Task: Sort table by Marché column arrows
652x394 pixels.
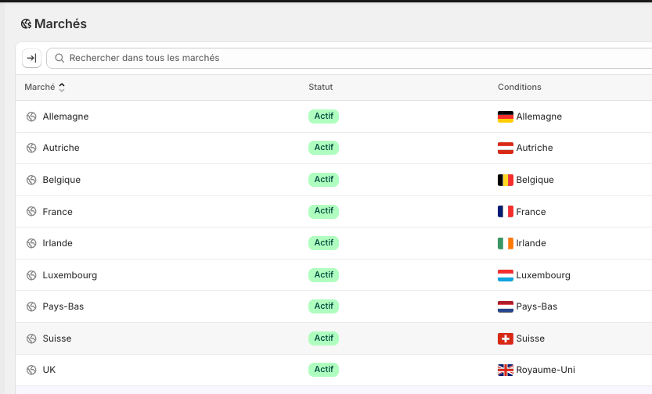Action: point(62,87)
